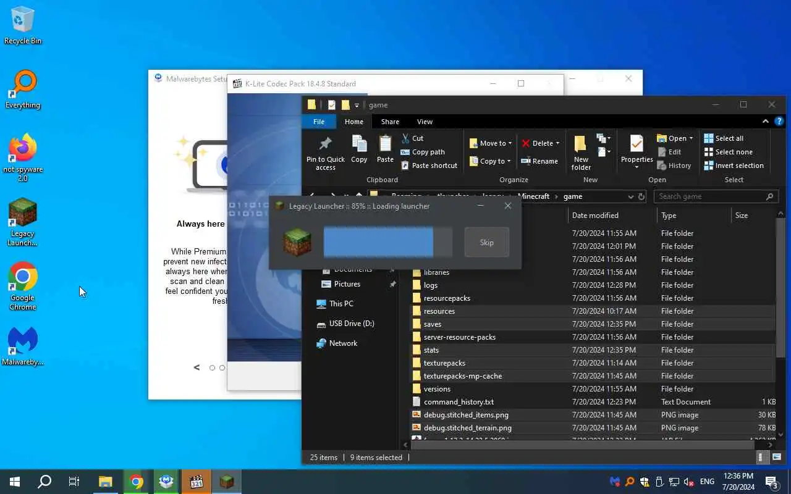Collapse the ribbon with the chevron
The width and height of the screenshot is (791, 494).
point(766,122)
